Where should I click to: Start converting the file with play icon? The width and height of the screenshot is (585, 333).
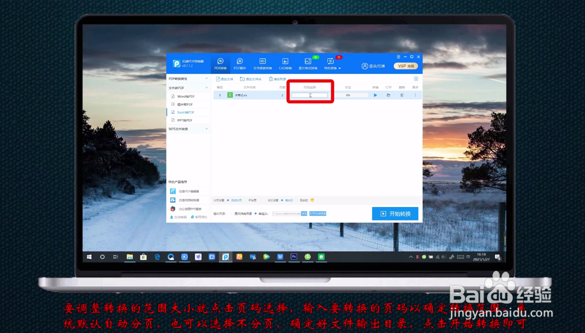pyautogui.click(x=376, y=95)
